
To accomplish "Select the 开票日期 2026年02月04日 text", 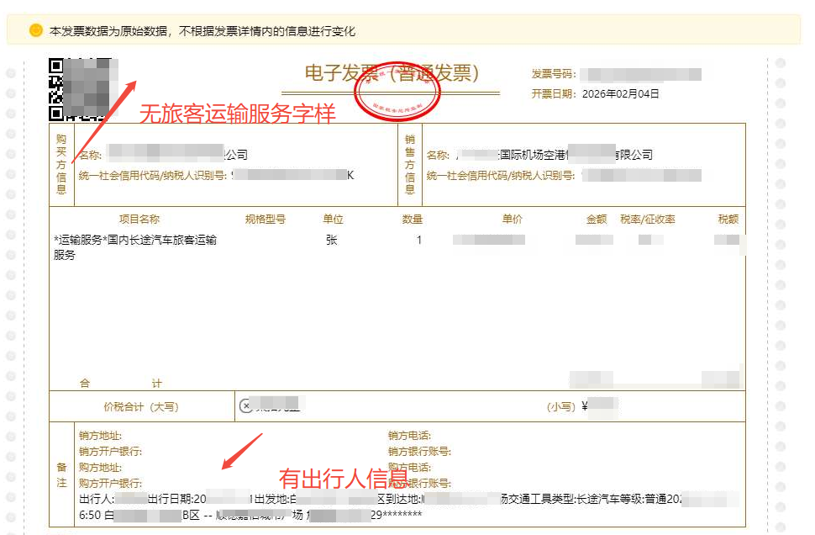I will click(x=596, y=94).
